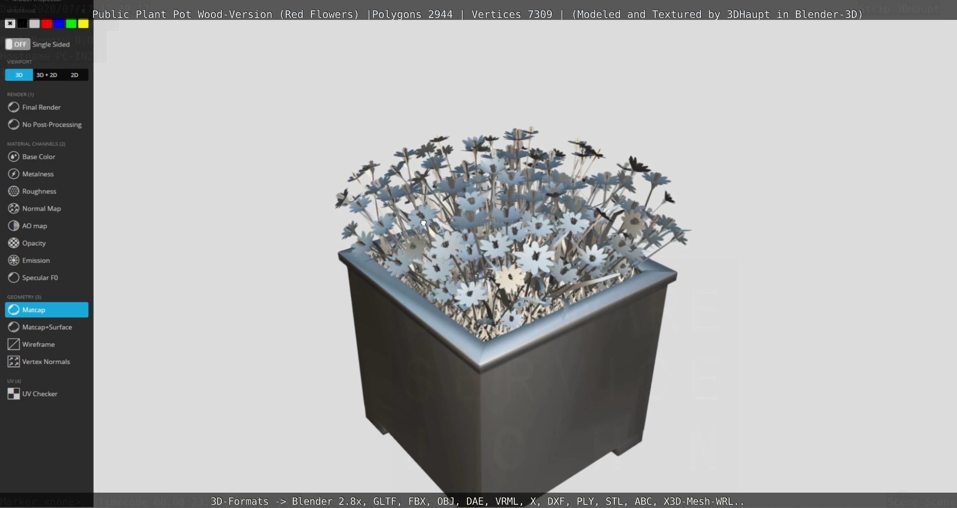Pick the light gray wireframe color
The height and width of the screenshot is (508, 957).
click(x=34, y=24)
